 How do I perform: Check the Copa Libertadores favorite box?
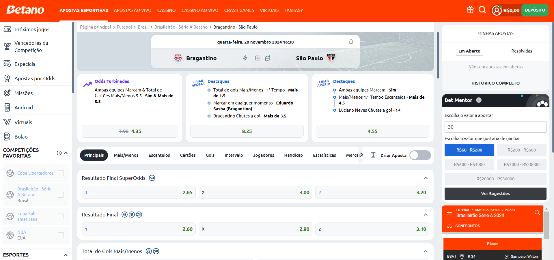[61, 173]
